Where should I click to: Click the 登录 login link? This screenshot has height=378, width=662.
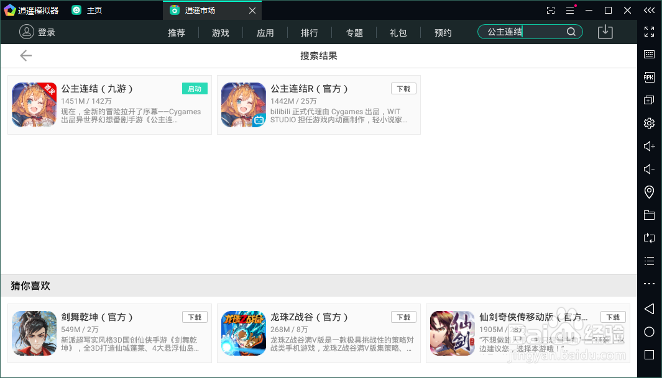click(x=47, y=32)
